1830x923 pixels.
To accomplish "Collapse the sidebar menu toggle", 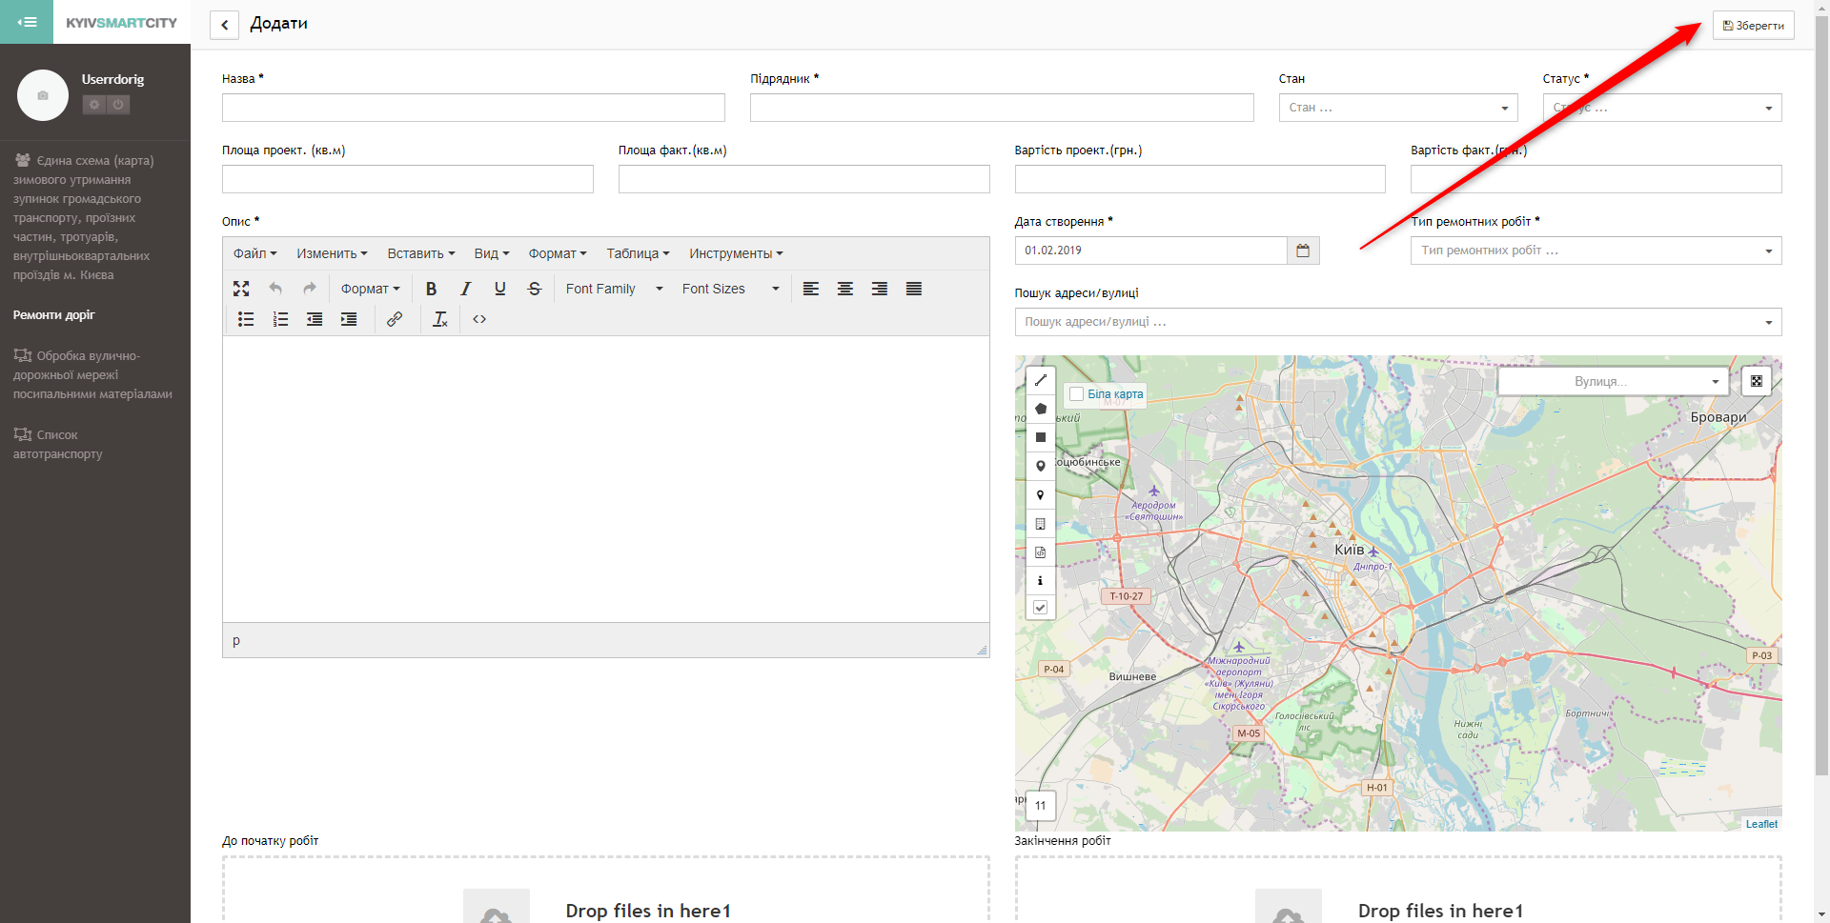I will (27, 22).
